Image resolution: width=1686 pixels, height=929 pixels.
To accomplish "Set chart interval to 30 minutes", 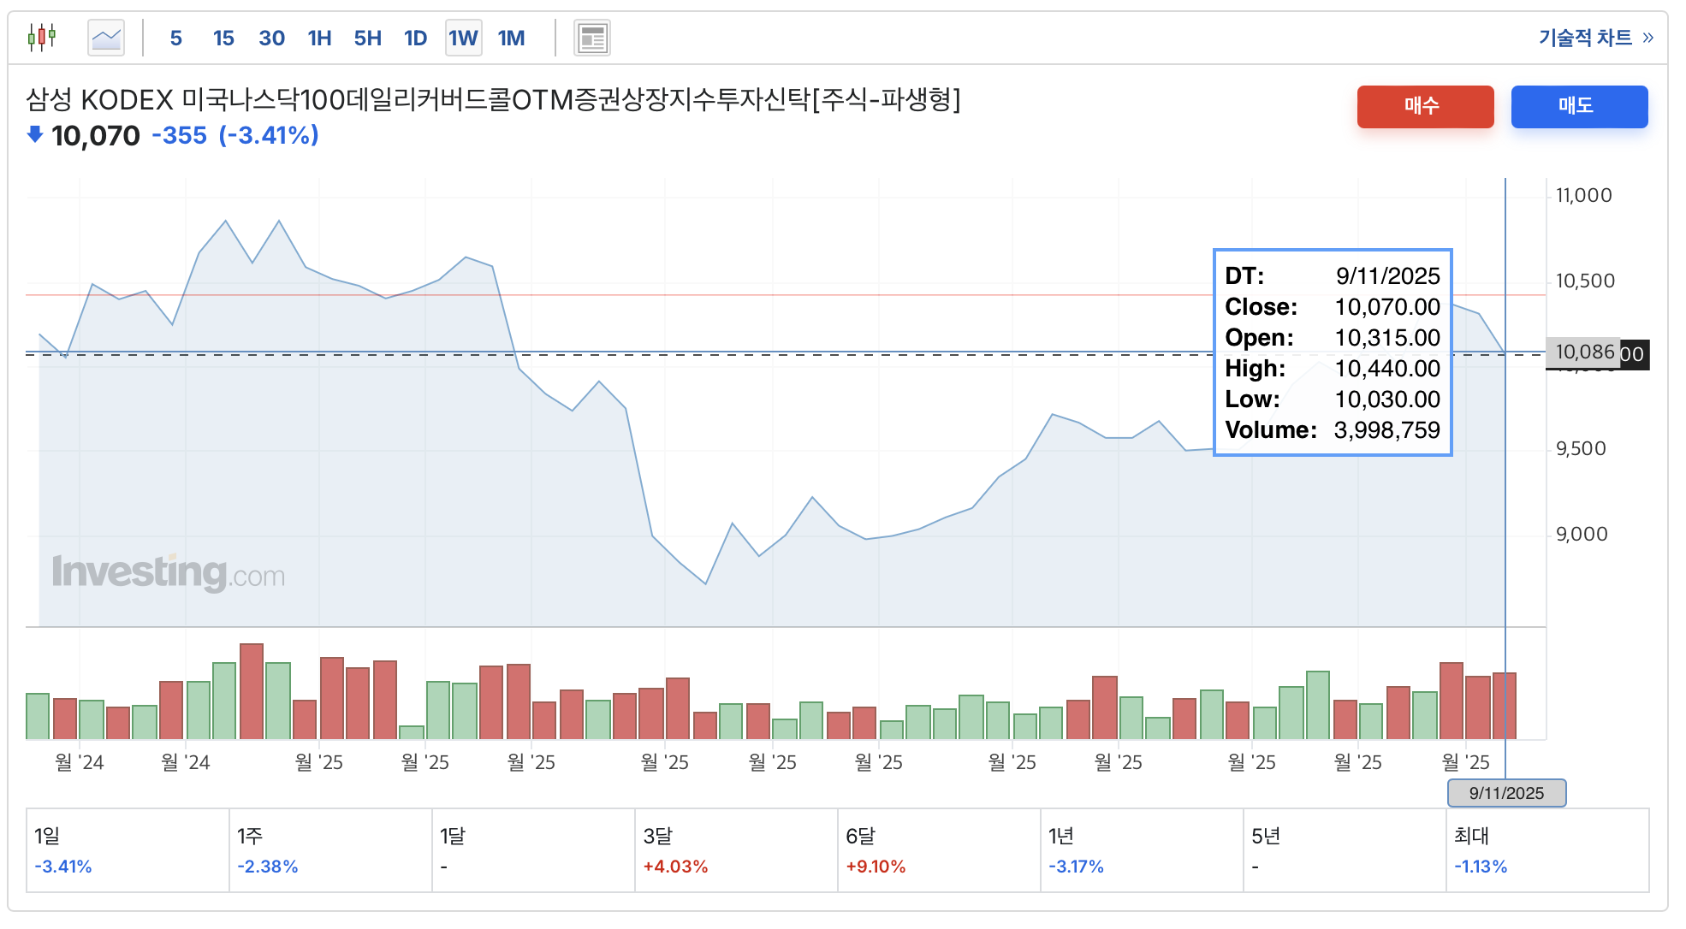I will (271, 38).
